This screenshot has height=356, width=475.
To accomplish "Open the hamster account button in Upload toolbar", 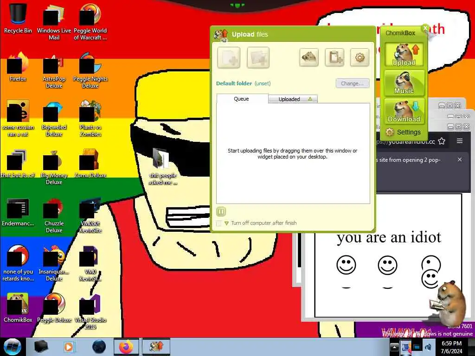I will click(x=308, y=57).
